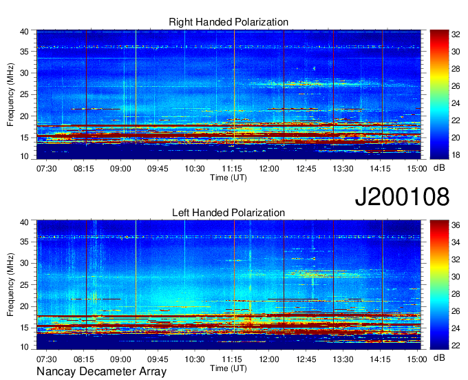This screenshot has height=380, width=468.
Task: Click the 26 dB value on Right Handed colorbar
Action: 456,86
